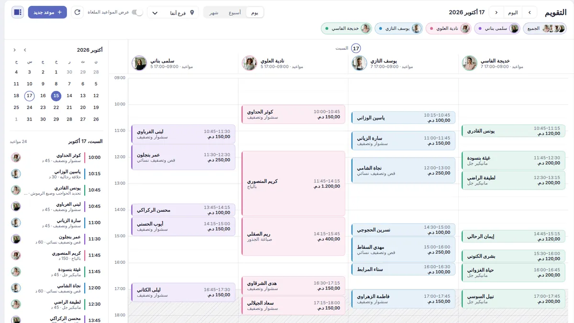Go to next month in mini calendar
This screenshot has width=574, height=323.
point(14,50)
